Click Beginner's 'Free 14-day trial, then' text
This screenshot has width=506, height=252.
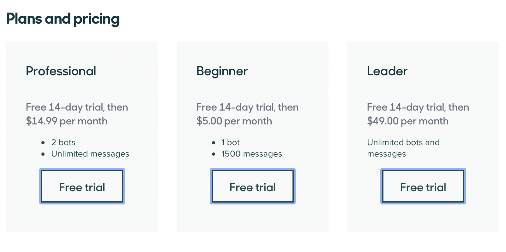247,107
